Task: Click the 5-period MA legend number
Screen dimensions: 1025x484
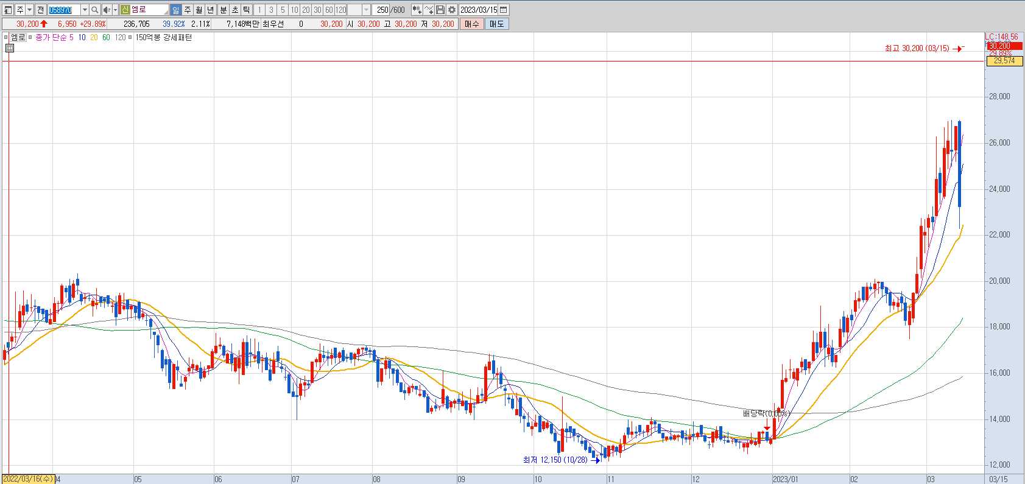Action: [x=71, y=37]
